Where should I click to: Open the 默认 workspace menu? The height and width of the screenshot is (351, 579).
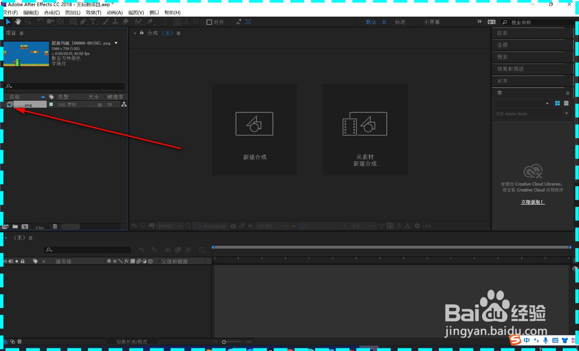pos(384,22)
